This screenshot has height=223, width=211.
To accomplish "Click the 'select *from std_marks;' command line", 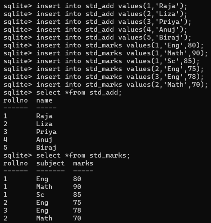I will 83,156.
